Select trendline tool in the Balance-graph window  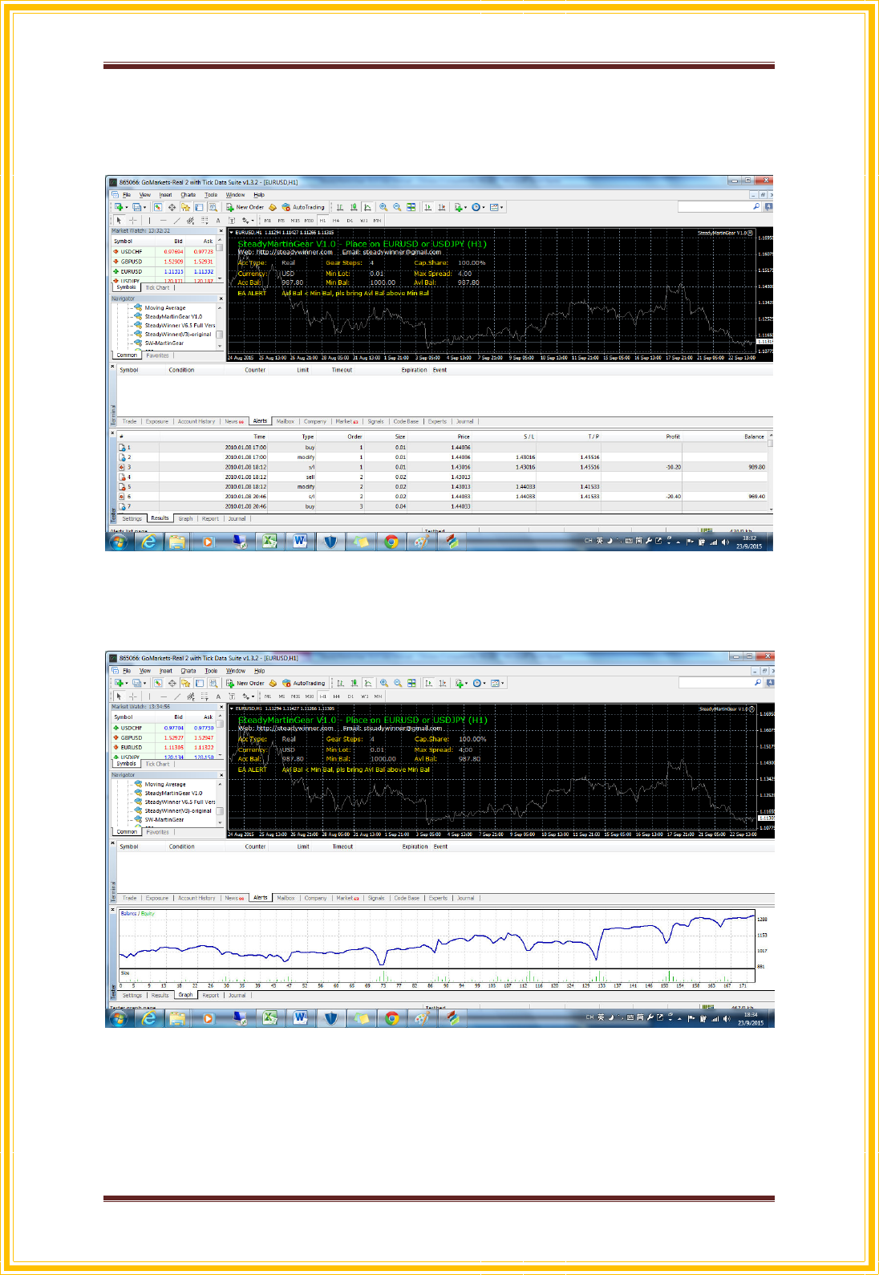(x=177, y=696)
